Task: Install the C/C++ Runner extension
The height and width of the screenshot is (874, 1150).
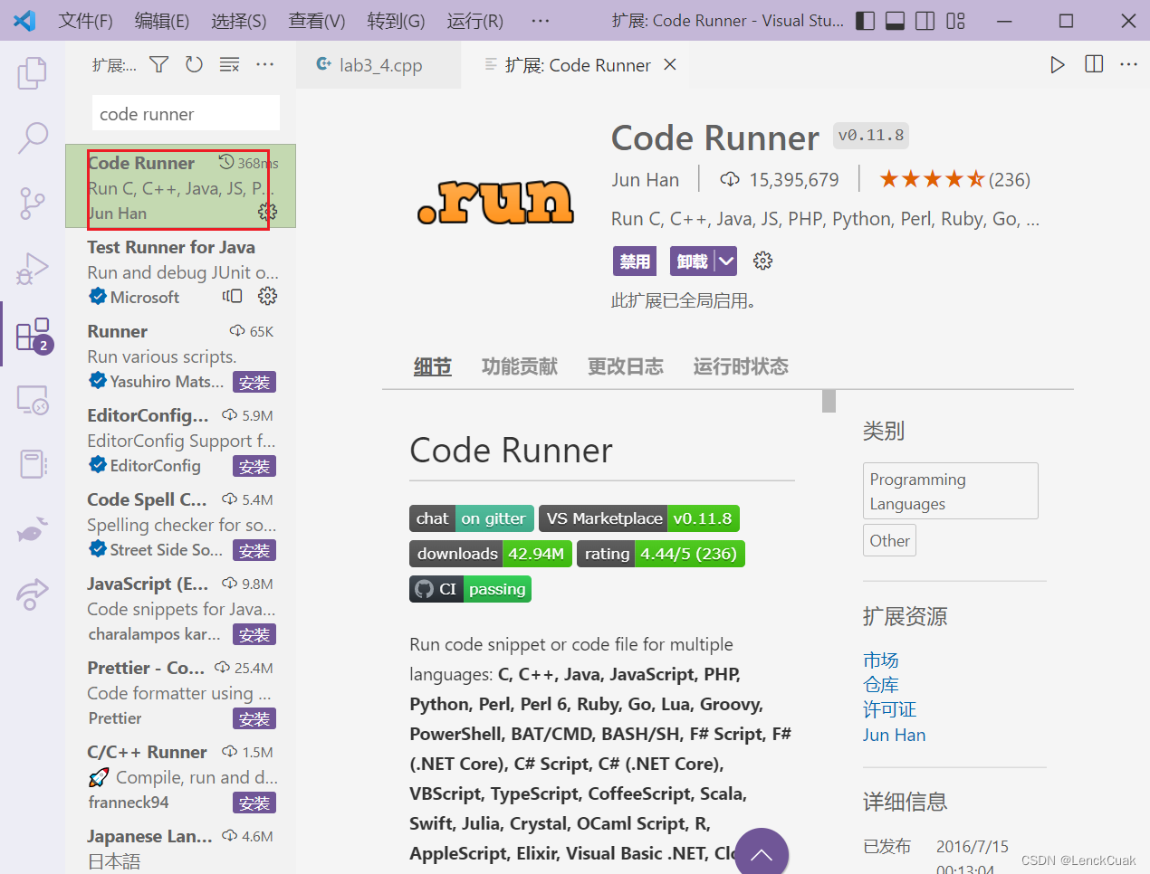Action: pos(254,803)
